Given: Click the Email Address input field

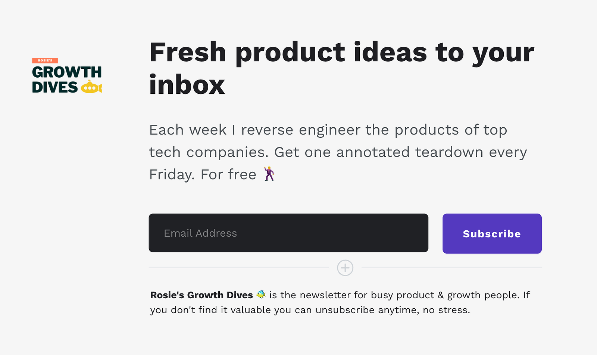Looking at the screenshot, I should click(x=288, y=233).
